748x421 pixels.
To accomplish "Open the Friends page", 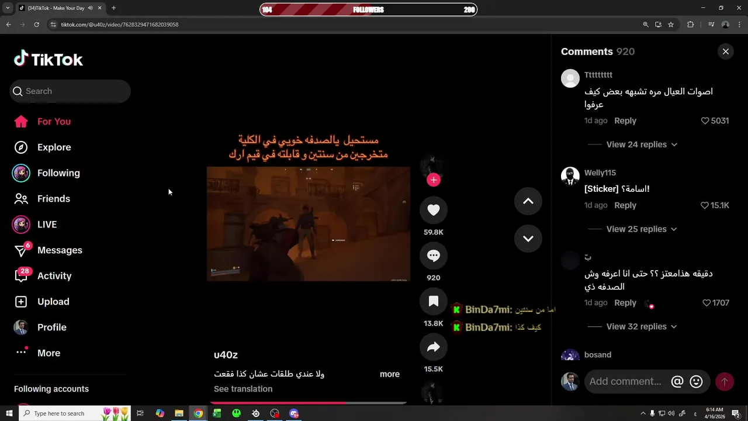I will click(53, 199).
